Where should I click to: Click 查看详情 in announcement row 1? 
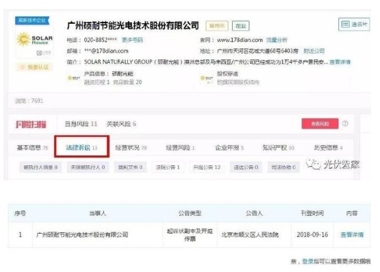[352, 234]
